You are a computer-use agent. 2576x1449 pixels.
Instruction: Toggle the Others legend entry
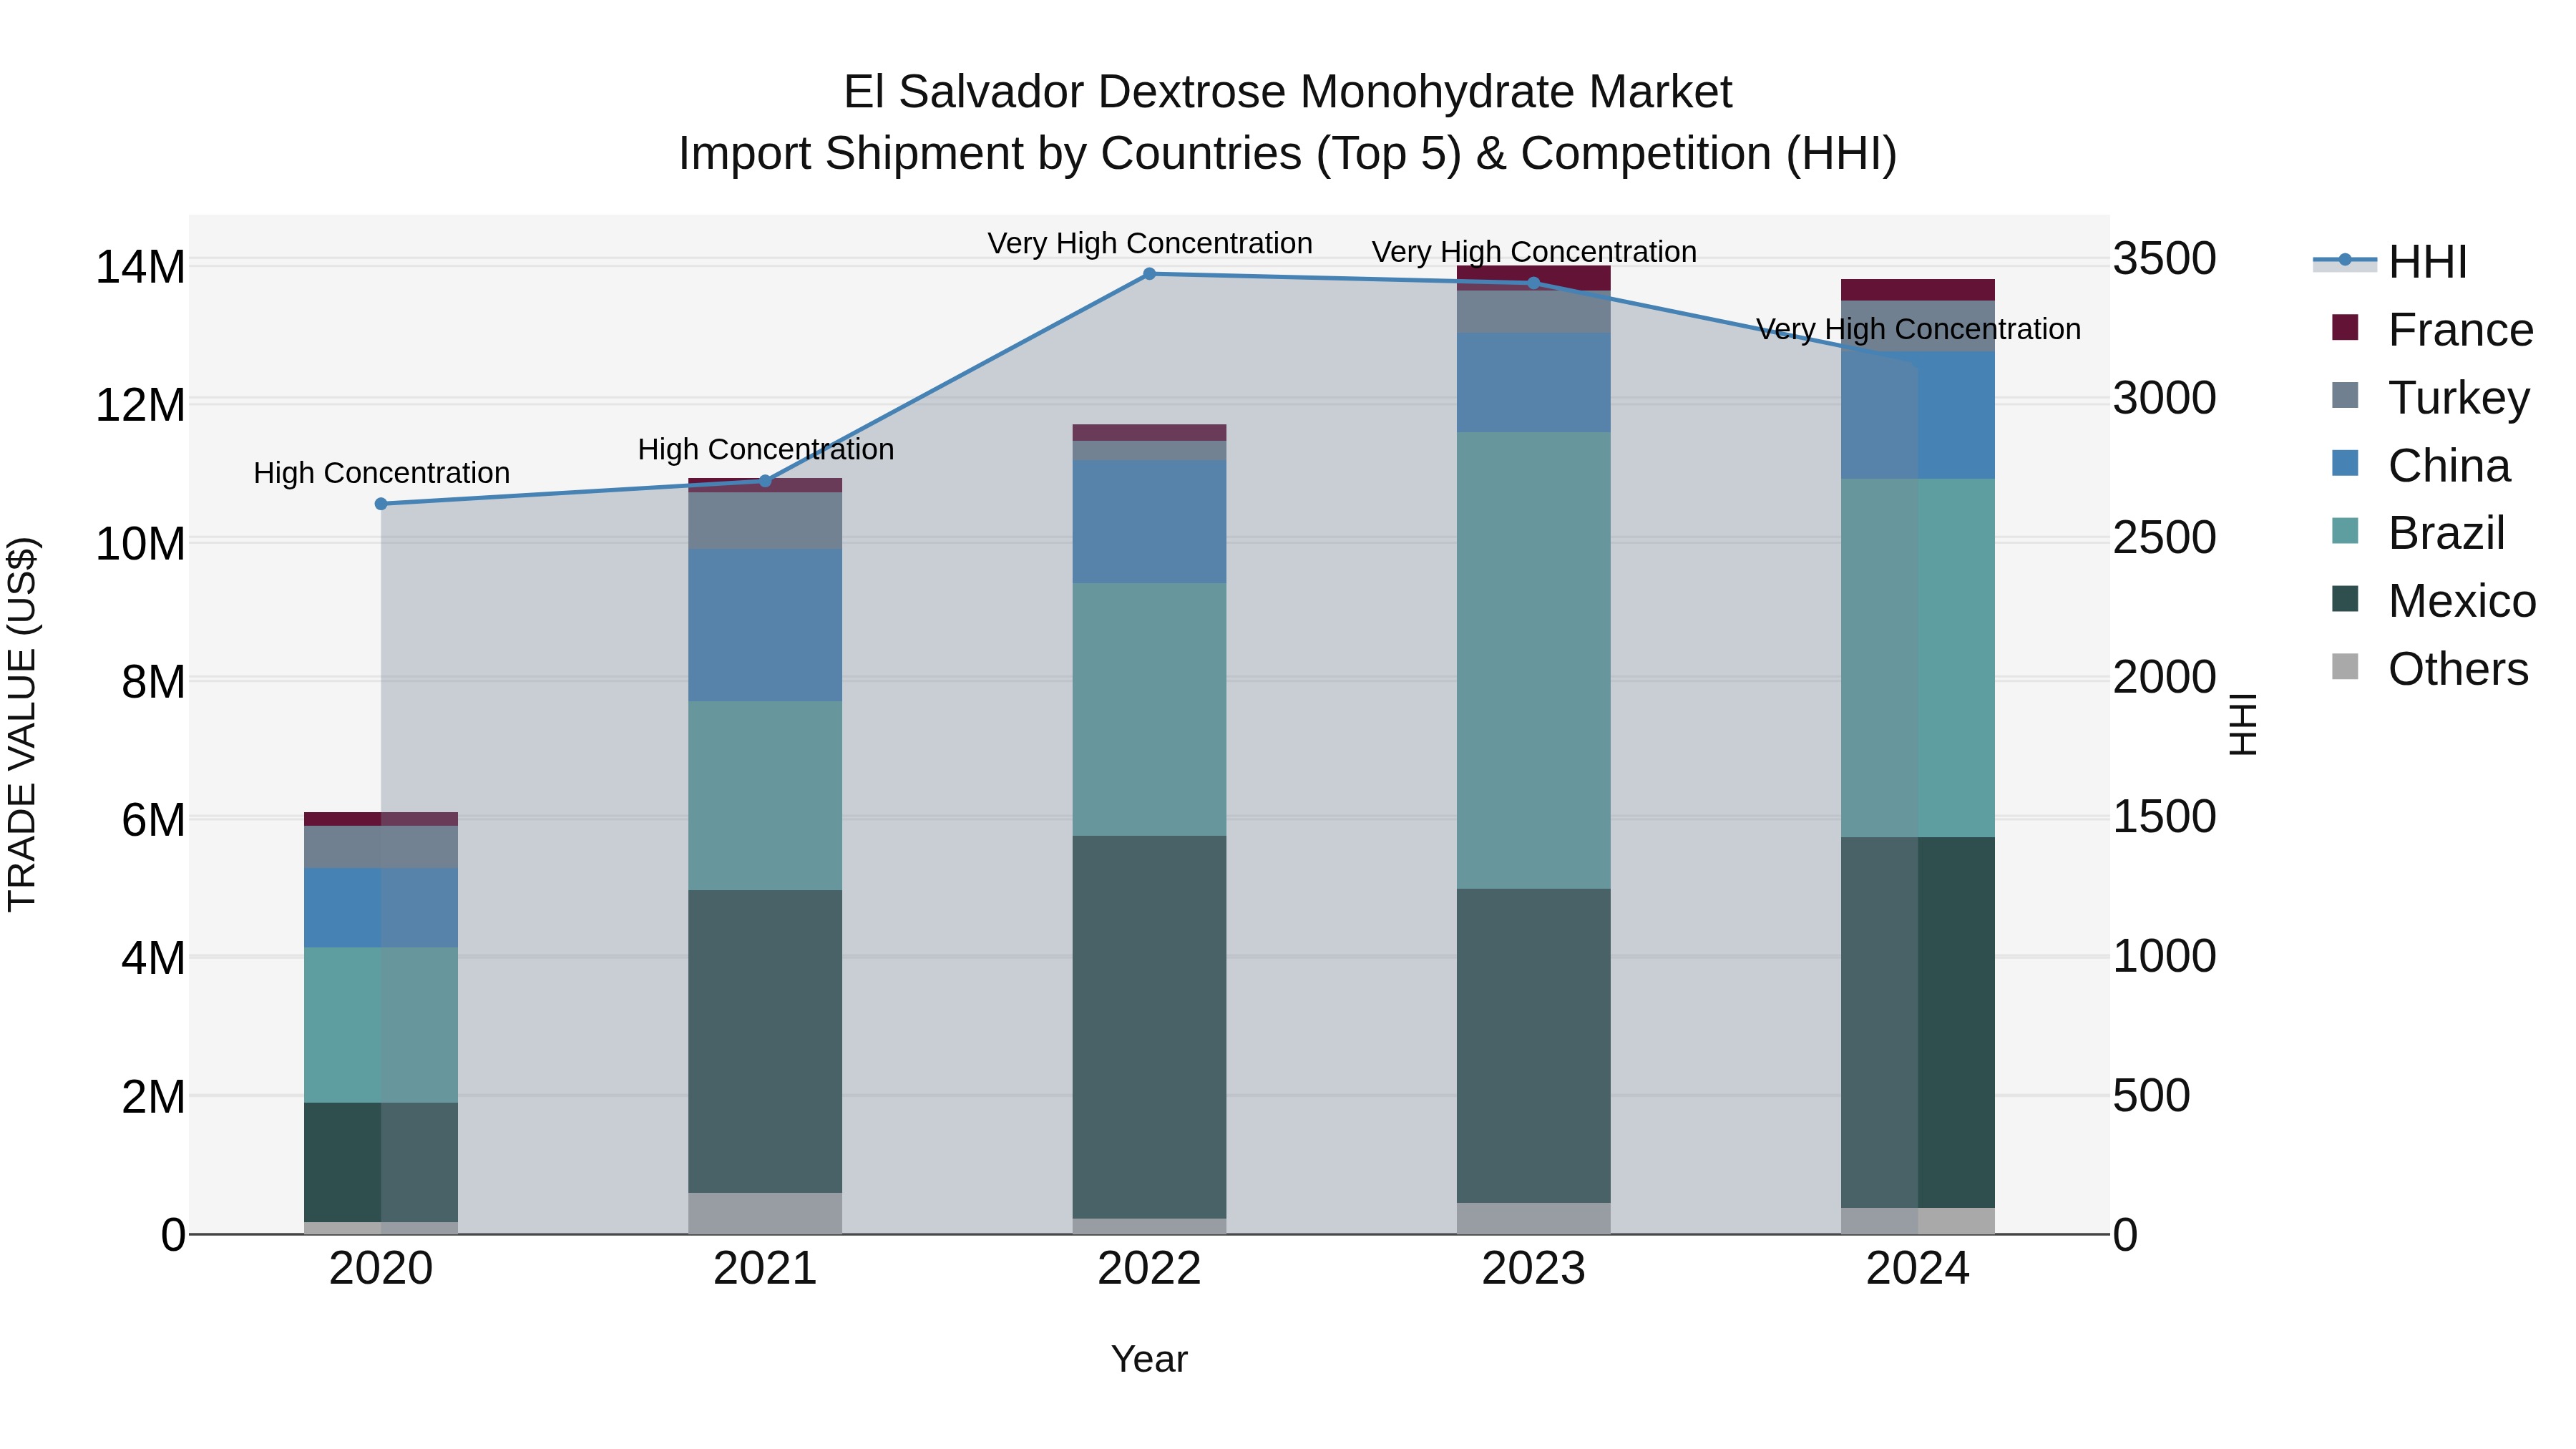[2430, 669]
